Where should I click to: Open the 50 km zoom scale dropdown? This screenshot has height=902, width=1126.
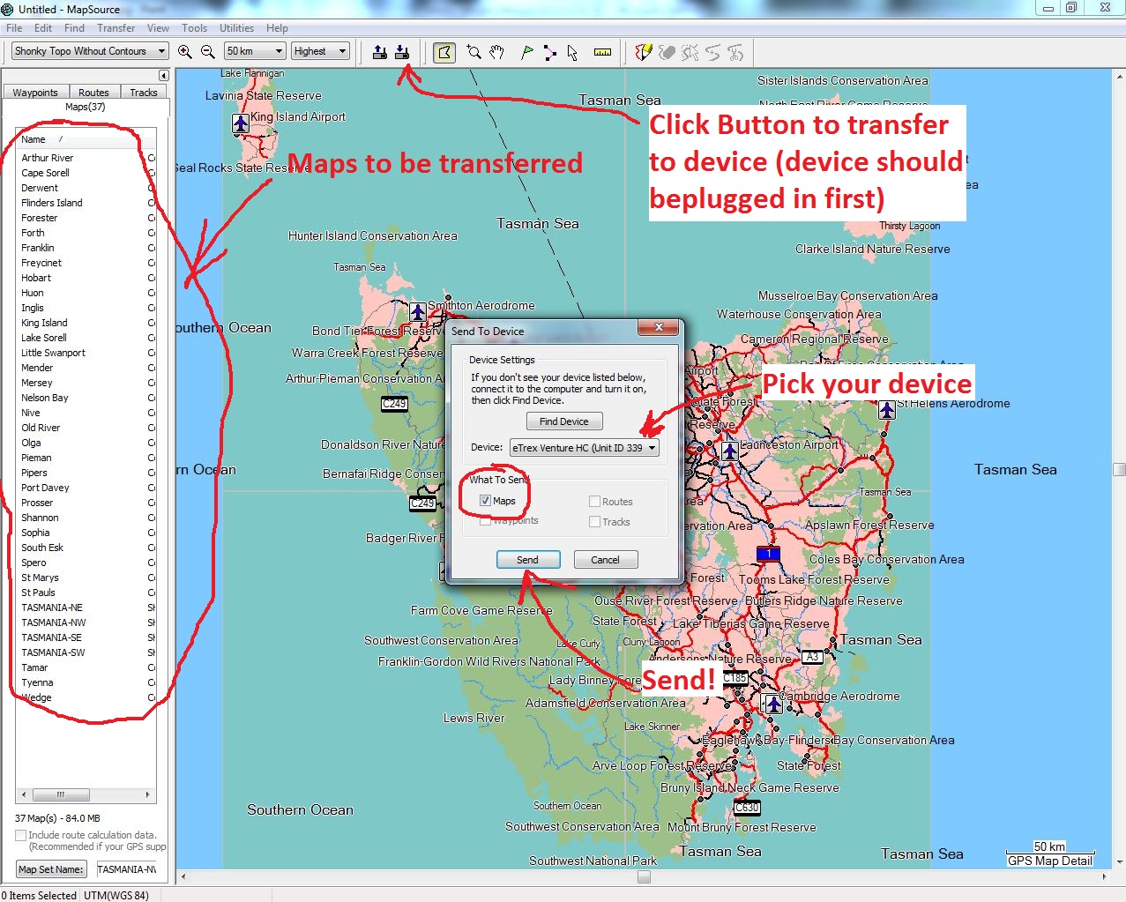(255, 51)
